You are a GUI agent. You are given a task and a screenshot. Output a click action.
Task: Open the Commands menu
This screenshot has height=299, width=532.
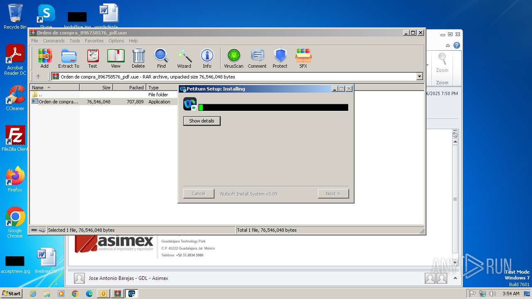[54, 41]
